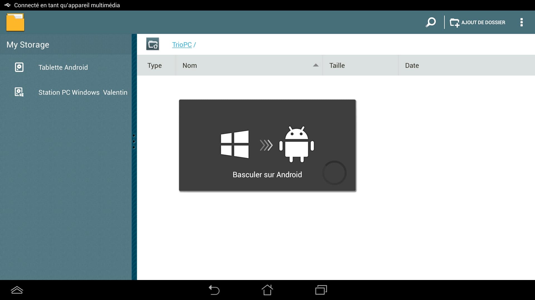Viewport: 535px width, 300px height.
Task: Open the recent apps switcher
Action: pos(321,290)
